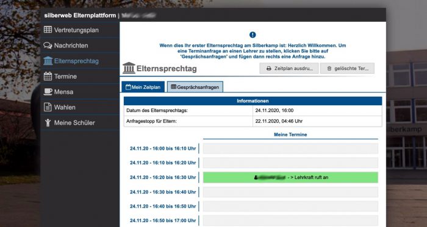
Task: Select the green Lehrkraft ruft an appointment
Action: coord(290,177)
